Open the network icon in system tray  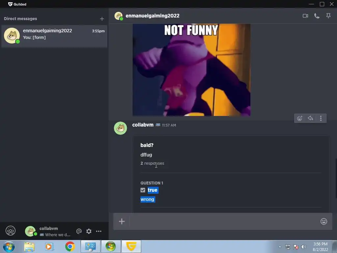pos(288,247)
